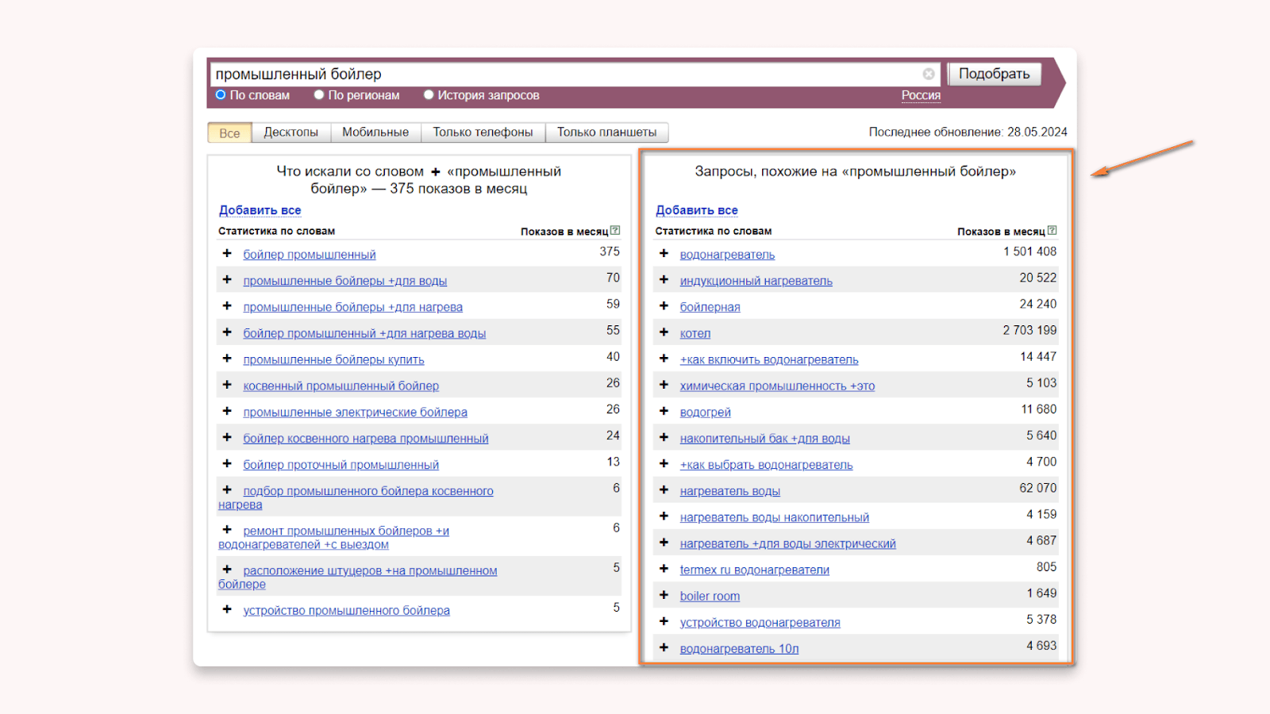Screen dimensions: 1270x714
Task: Click the plus beside 'промышленные электрические бойлера'
Action: 227,410
